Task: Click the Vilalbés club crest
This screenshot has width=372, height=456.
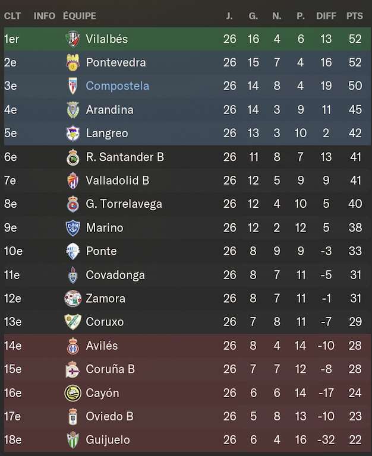Action: click(72, 39)
